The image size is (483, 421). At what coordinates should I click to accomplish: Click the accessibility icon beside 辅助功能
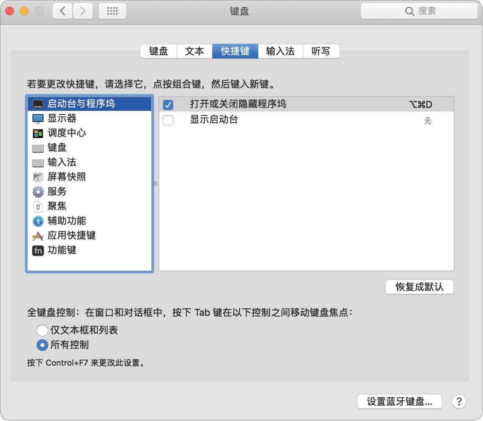click(x=38, y=221)
